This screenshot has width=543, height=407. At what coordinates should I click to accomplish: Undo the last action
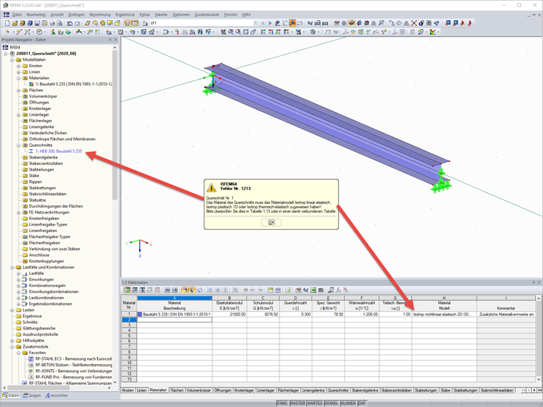(69, 23)
